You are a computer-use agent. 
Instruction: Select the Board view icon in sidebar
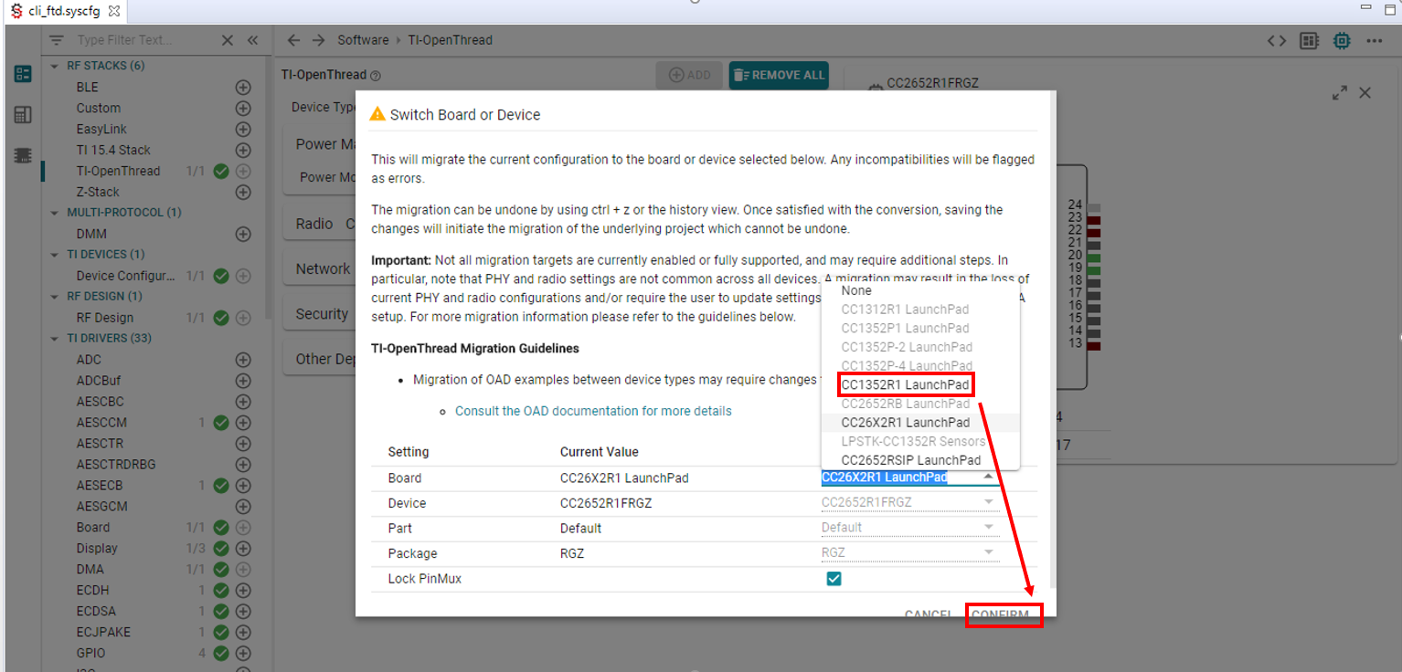(21, 114)
